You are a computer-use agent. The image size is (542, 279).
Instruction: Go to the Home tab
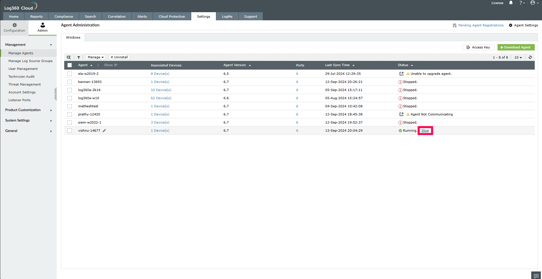point(14,17)
